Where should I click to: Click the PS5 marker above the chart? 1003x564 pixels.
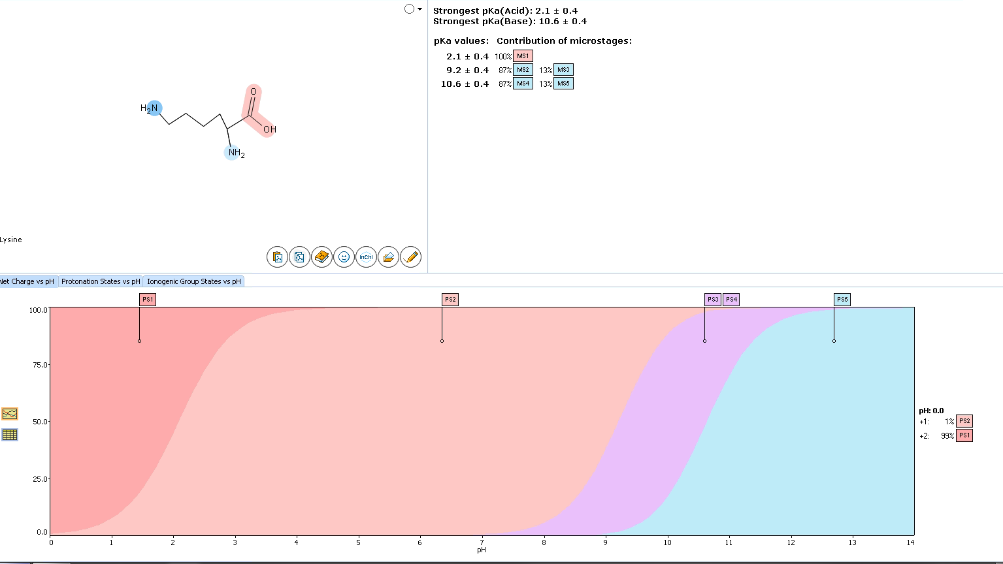tap(842, 300)
